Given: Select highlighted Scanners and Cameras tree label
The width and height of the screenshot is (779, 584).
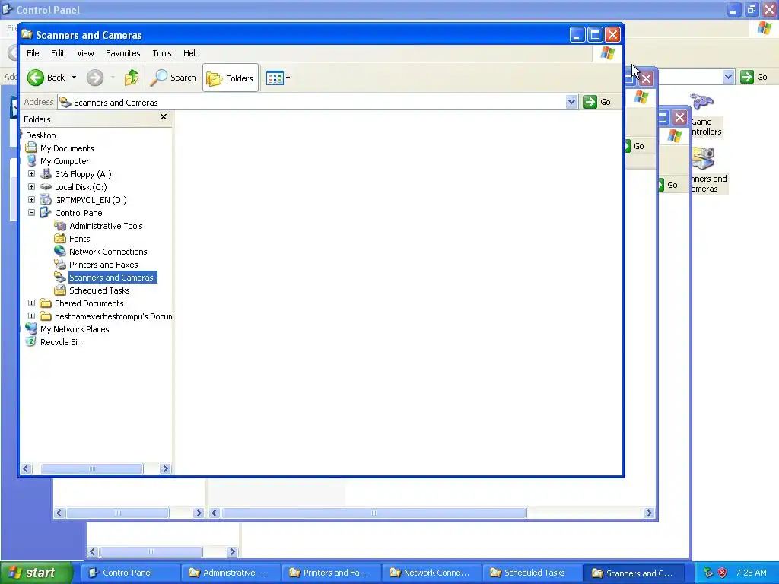Looking at the screenshot, I should (111, 278).
